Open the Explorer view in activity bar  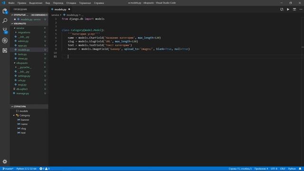coord(5,11)
